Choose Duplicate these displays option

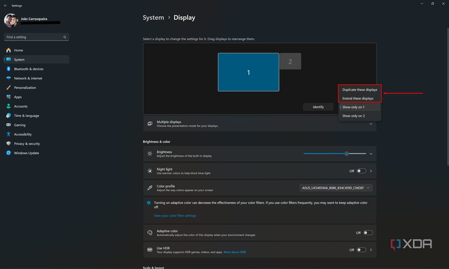[x=359, y=90]
